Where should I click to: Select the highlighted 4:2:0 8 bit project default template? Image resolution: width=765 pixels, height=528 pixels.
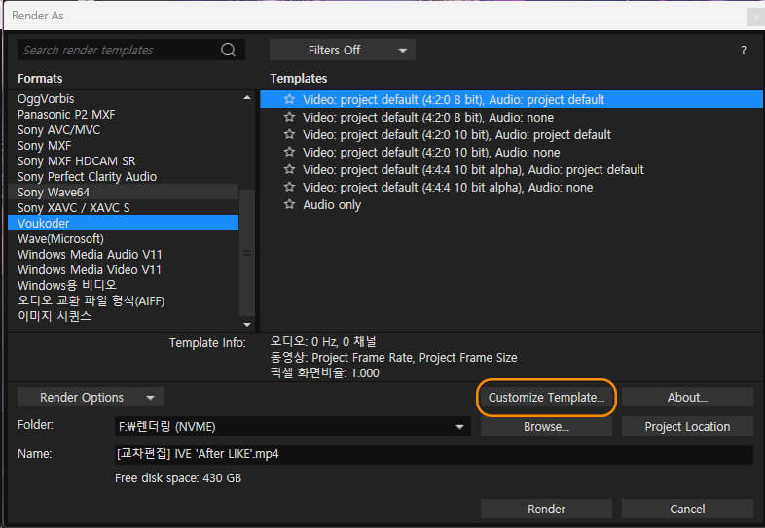point(511,99)
